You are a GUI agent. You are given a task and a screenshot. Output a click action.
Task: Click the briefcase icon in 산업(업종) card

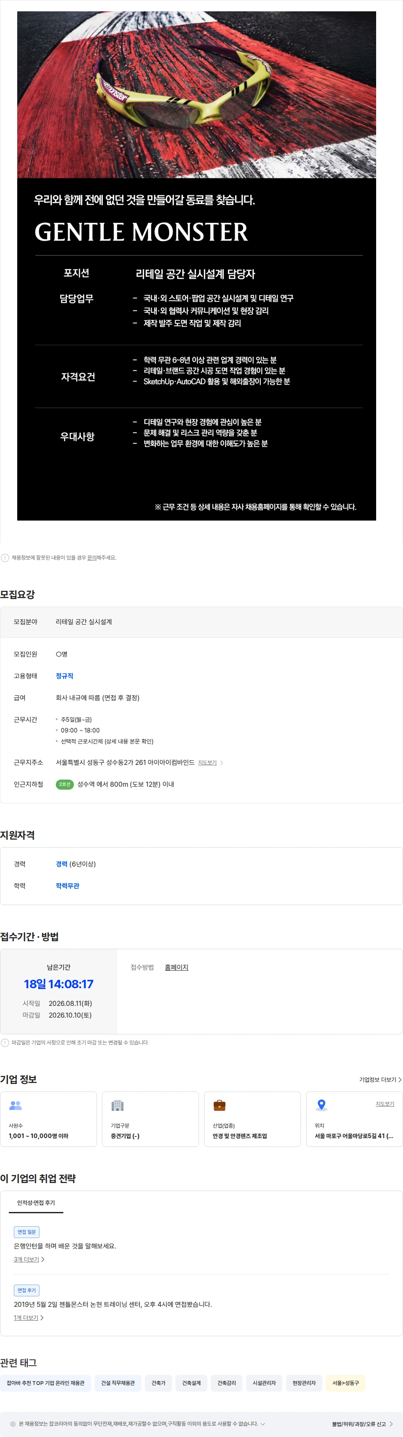(220, 1105)
